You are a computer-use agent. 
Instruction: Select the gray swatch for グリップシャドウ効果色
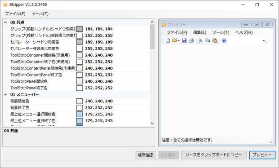79,29
